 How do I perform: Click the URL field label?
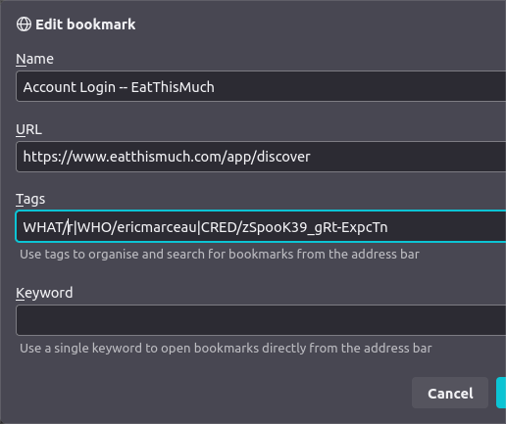pyautogui.click(x=28, y=129)
